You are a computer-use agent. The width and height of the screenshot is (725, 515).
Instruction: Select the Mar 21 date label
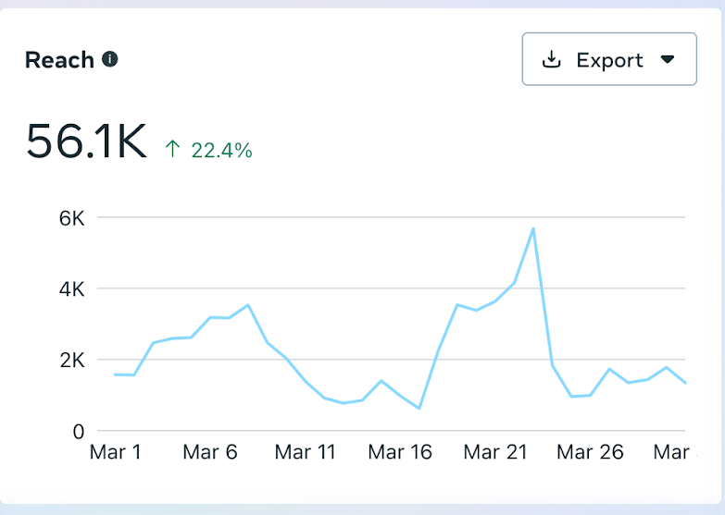(494, 452)
